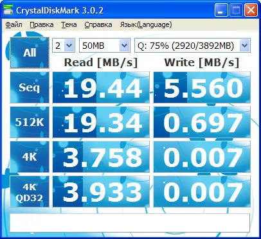Viewport: 261px width, 239px height.
Task: Select the 512K write result 0.697
Action: (x=202, y=122)
